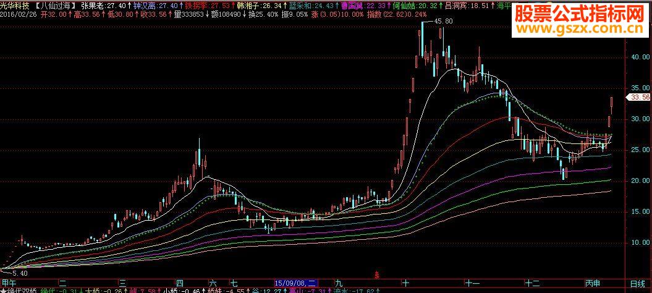652x293 pixels.
Task: Jump to month 九 on timeline
Action: pos(339,284)
